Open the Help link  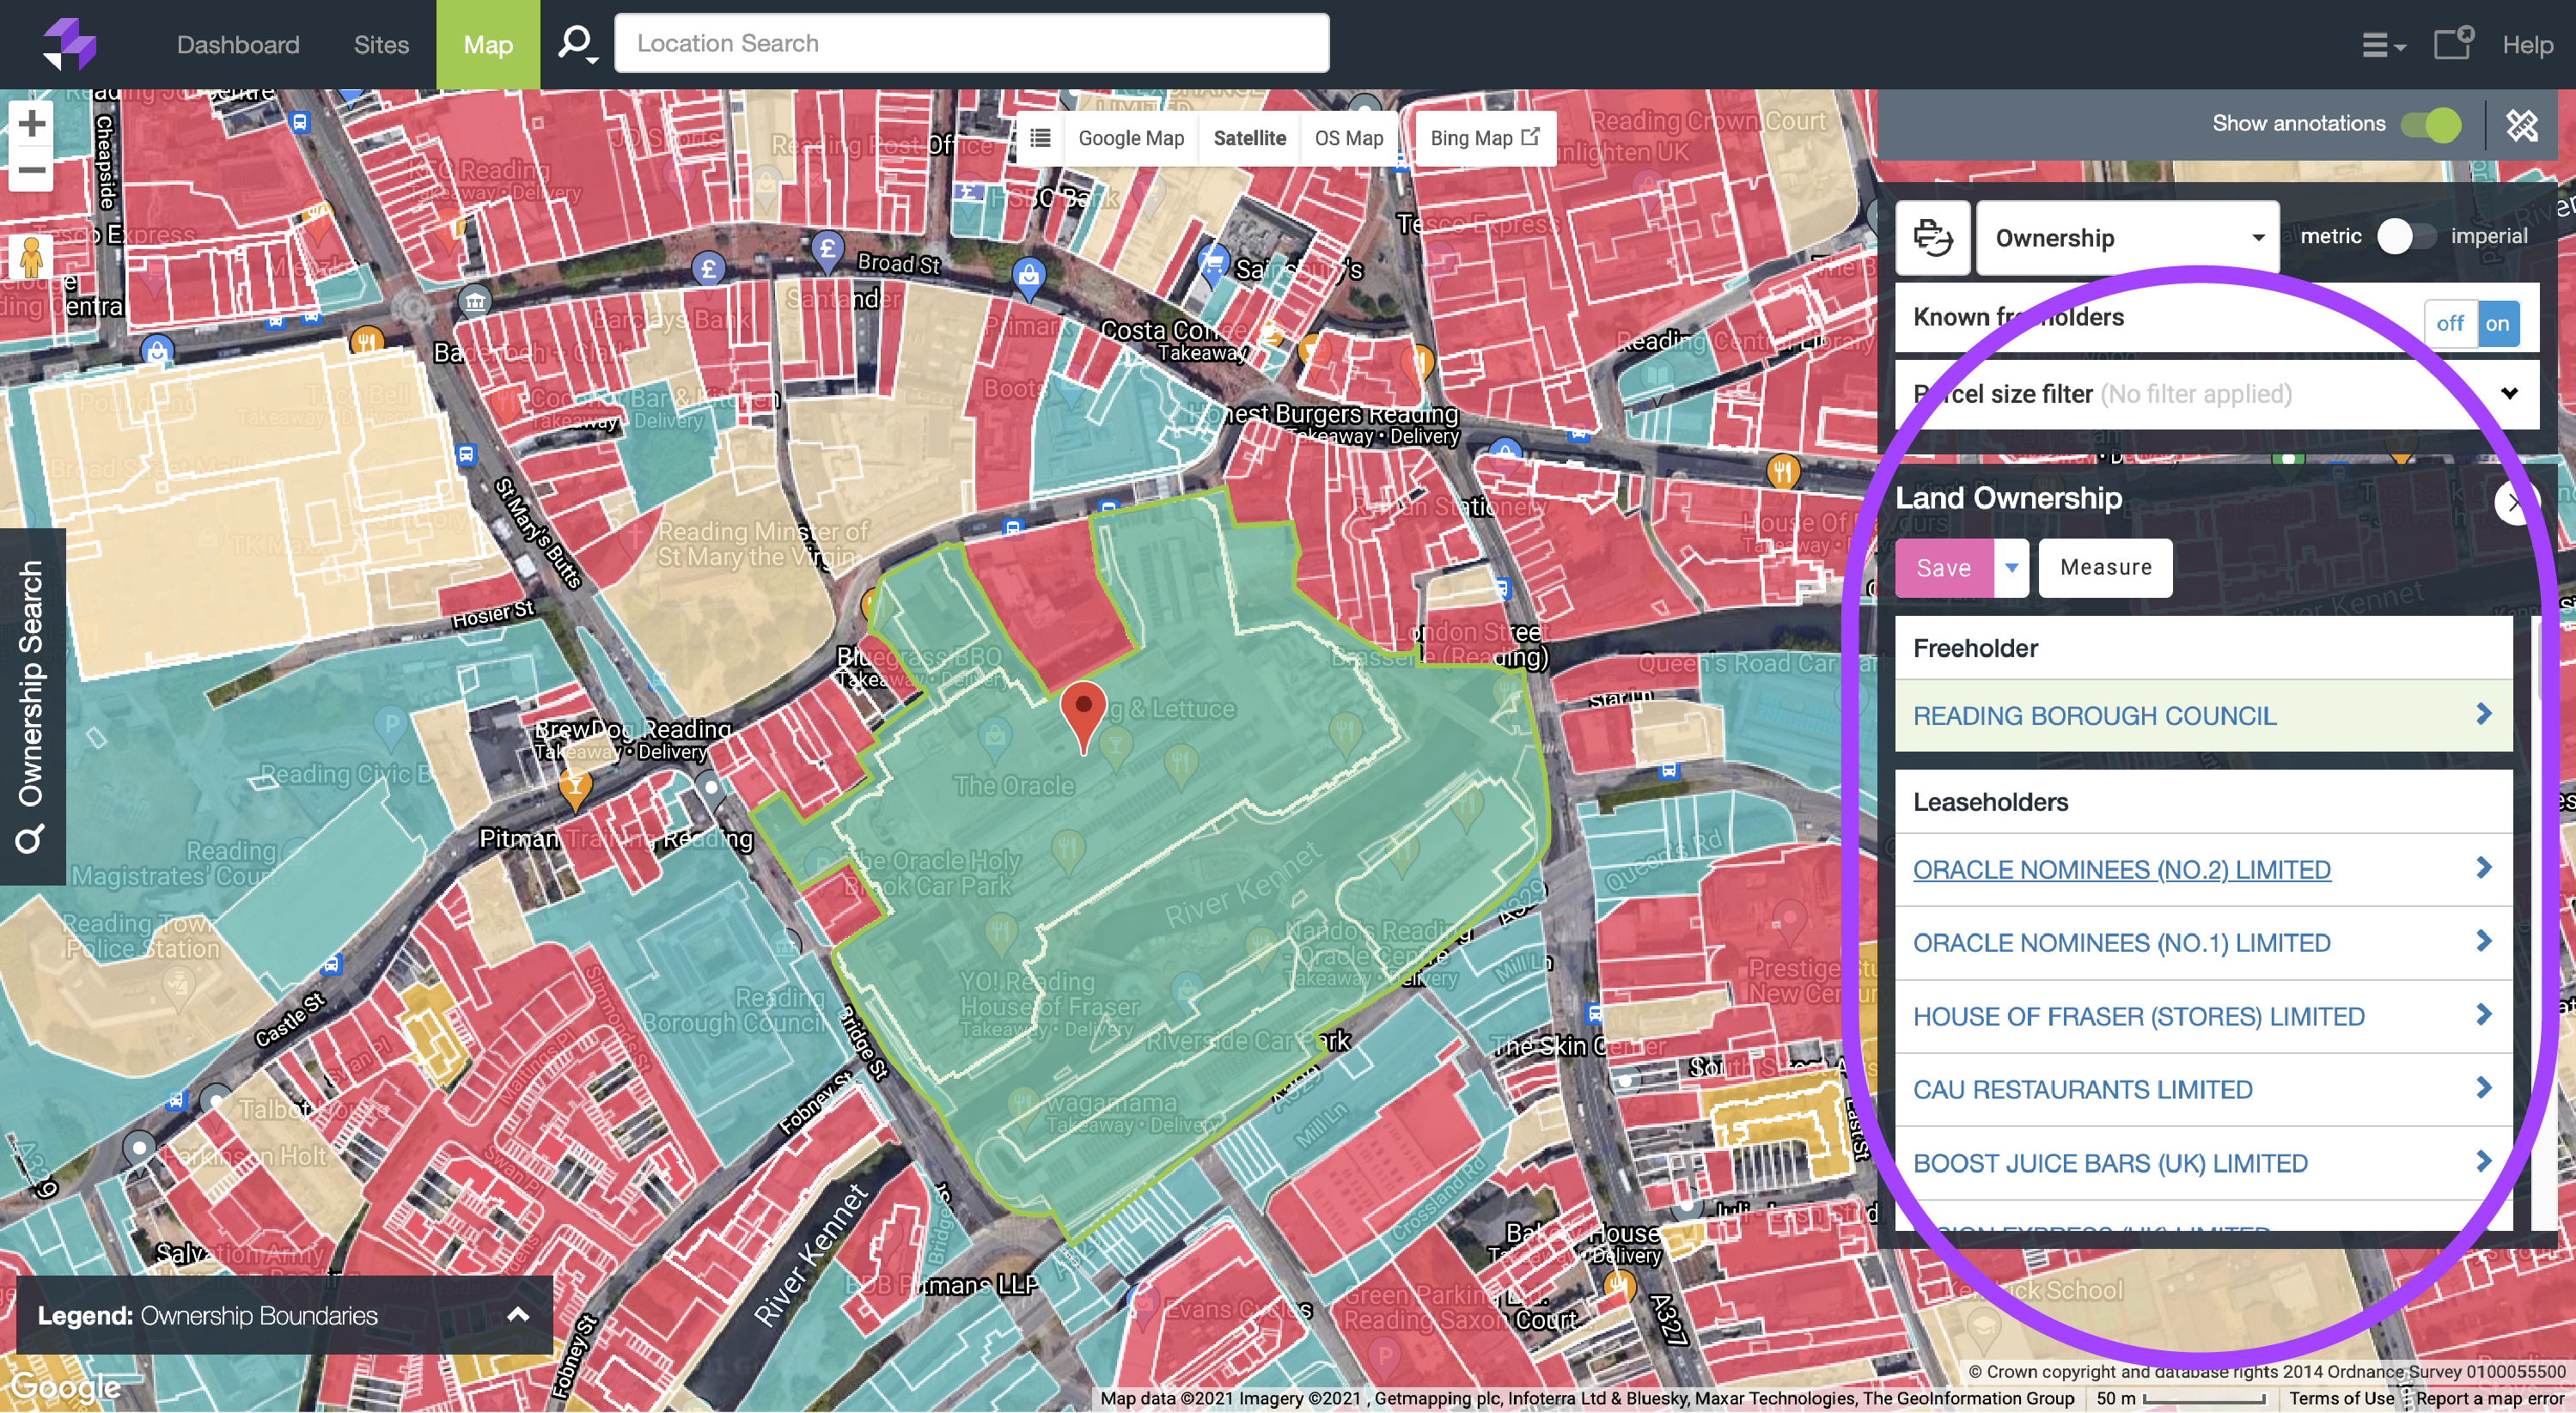click(2527, 45)
